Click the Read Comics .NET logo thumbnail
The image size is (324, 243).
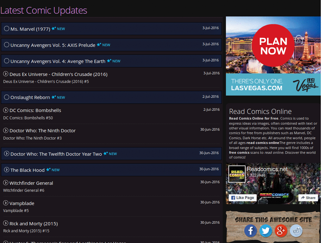point(237,174)
